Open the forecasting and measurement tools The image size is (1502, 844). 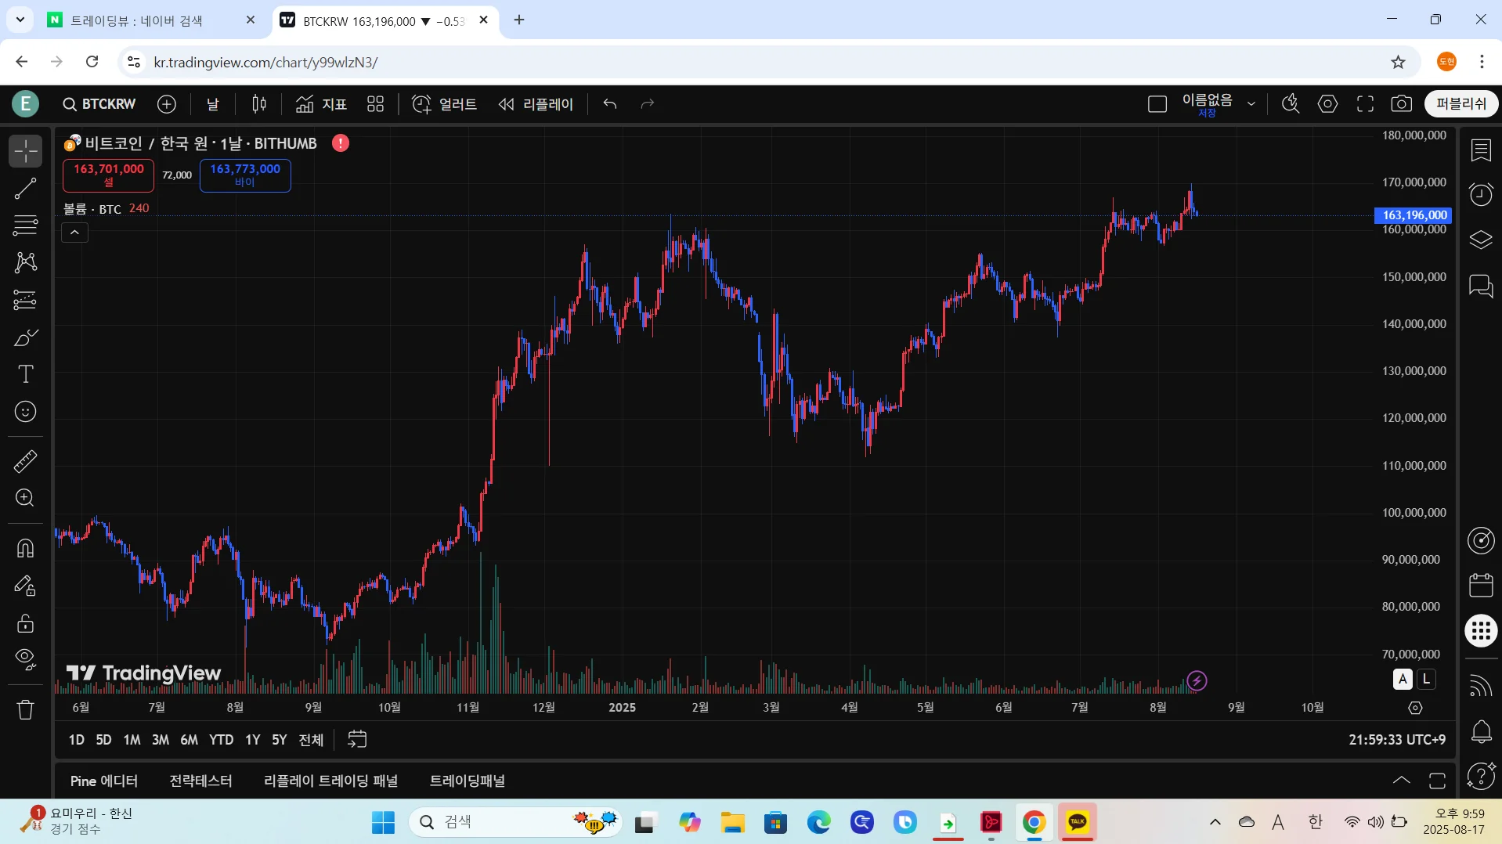tap(25, 300)
